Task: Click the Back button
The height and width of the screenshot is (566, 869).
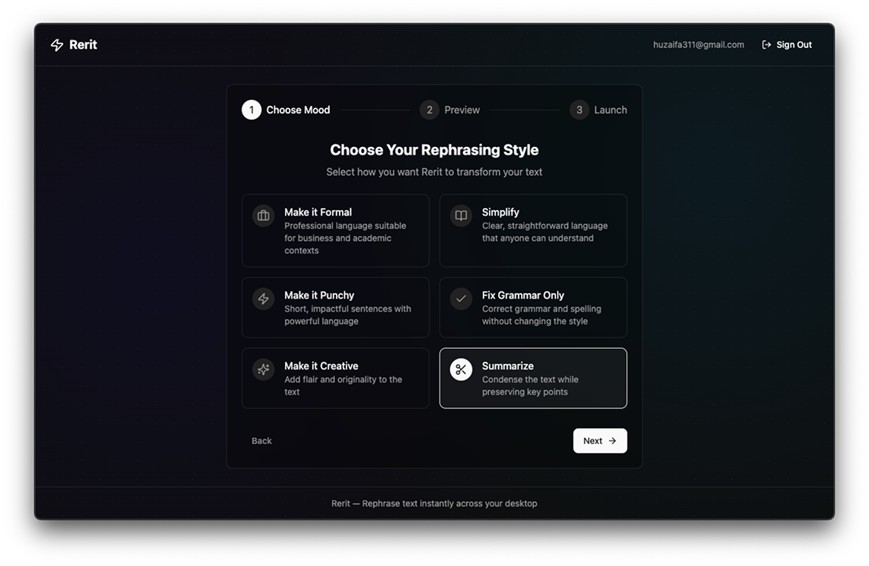Action: tap(261, 441)
